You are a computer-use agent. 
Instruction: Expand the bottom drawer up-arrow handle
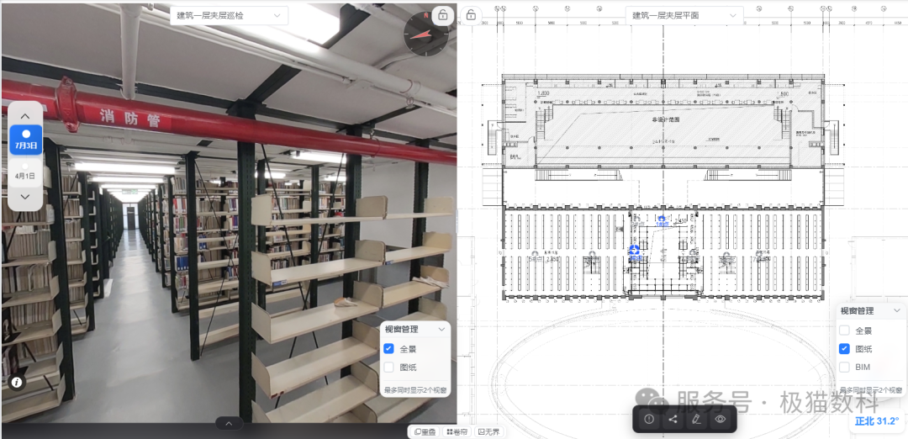(229, 424)
